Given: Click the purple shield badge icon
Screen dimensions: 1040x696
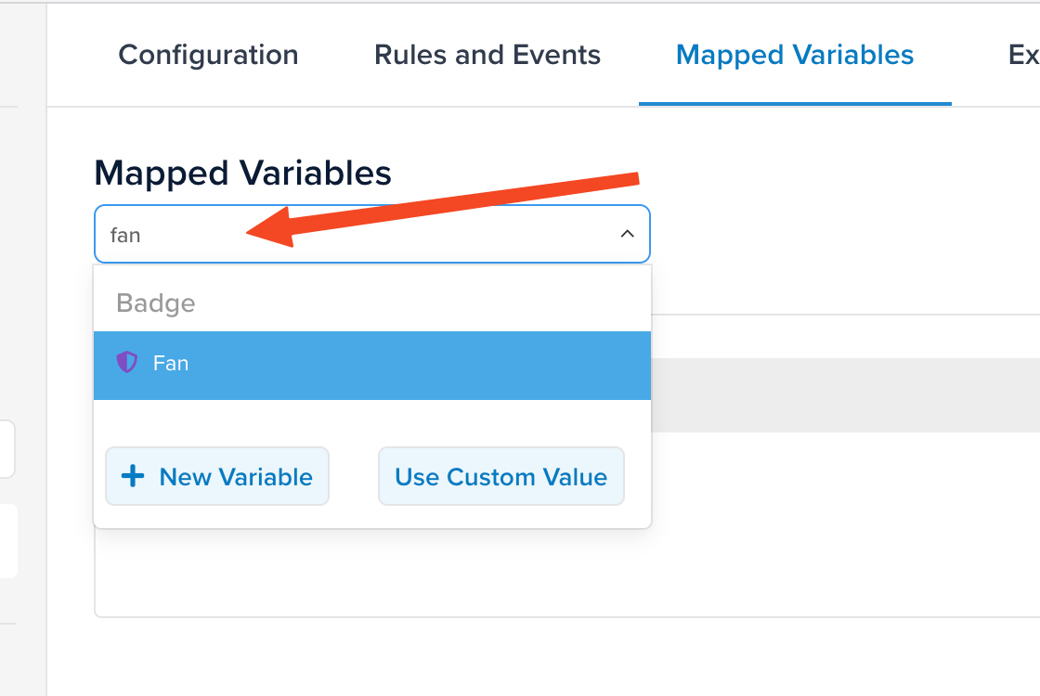Looking at the screenshot, I should pos(126,363).
